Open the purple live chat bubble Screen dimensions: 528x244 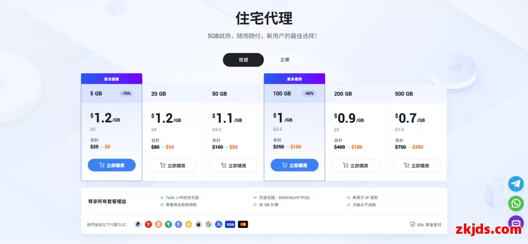click(516, 223)
